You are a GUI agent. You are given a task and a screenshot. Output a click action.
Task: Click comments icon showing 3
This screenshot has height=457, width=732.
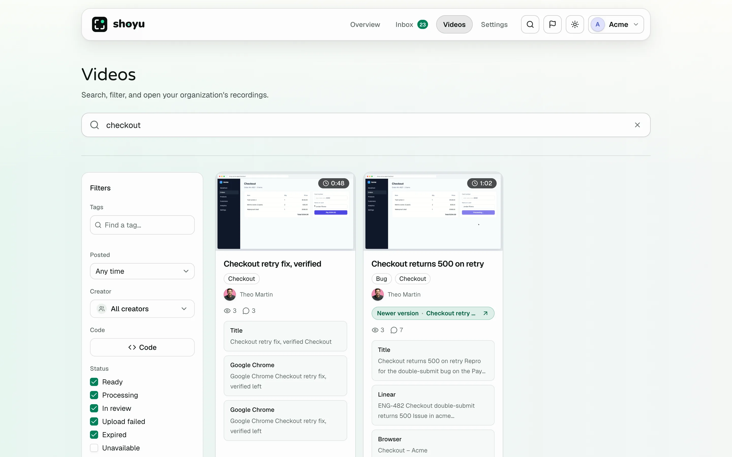tap(246, 311)
